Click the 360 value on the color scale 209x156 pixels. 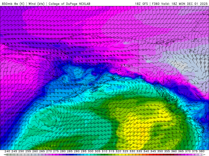(174, 151)
